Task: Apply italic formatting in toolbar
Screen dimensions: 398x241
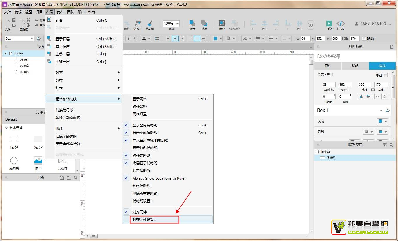Action: pyautogui.click(x=129, y=38)
